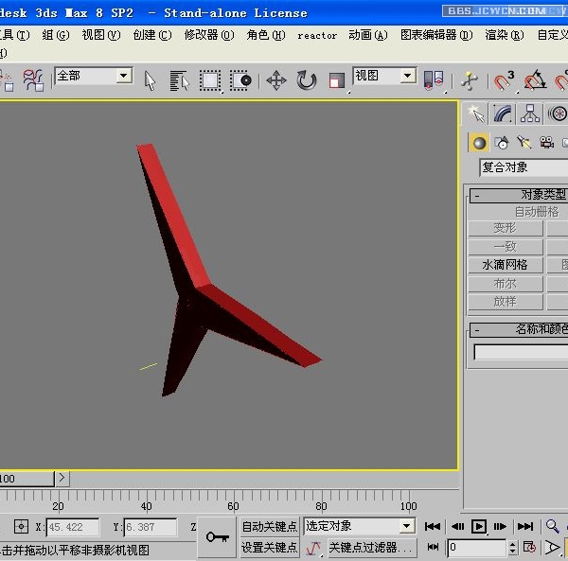Play the animation
The height and width of the screenshot is (561, 568).
point(479,526)
